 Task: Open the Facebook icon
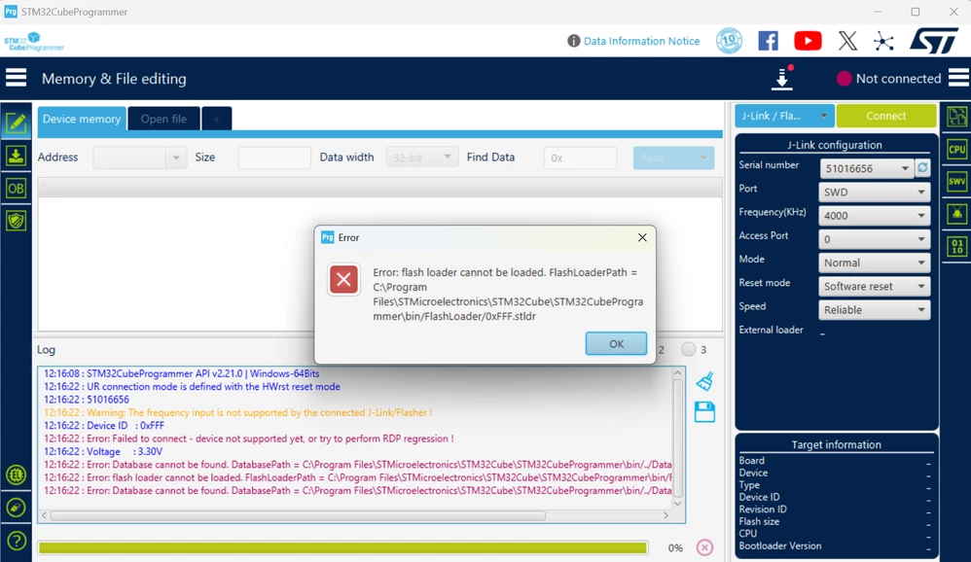pos(768,41)
